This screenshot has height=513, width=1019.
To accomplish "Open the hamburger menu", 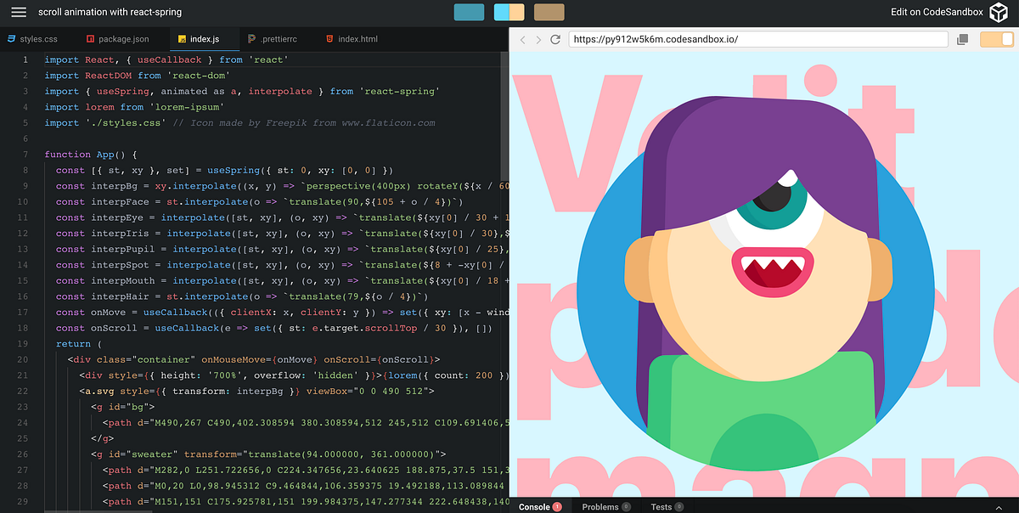I will 19,12.
